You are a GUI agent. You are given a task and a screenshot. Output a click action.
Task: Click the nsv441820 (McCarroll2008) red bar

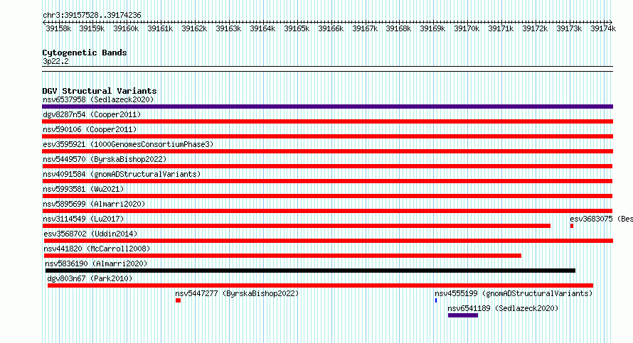[282, 256]
